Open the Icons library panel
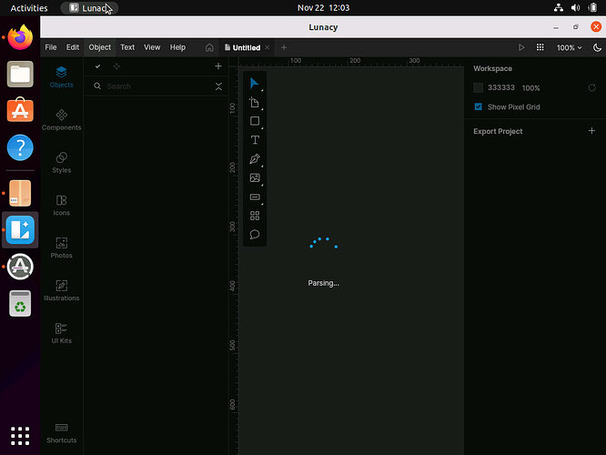Screen dimensions: 606x455 click(62, 206)
